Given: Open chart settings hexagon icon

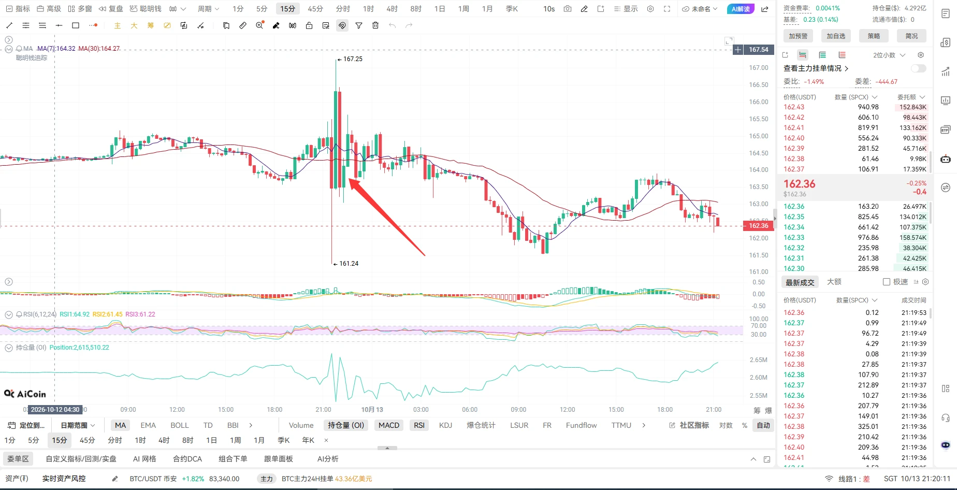Looking at the screenshot, I should pos(650,9).
